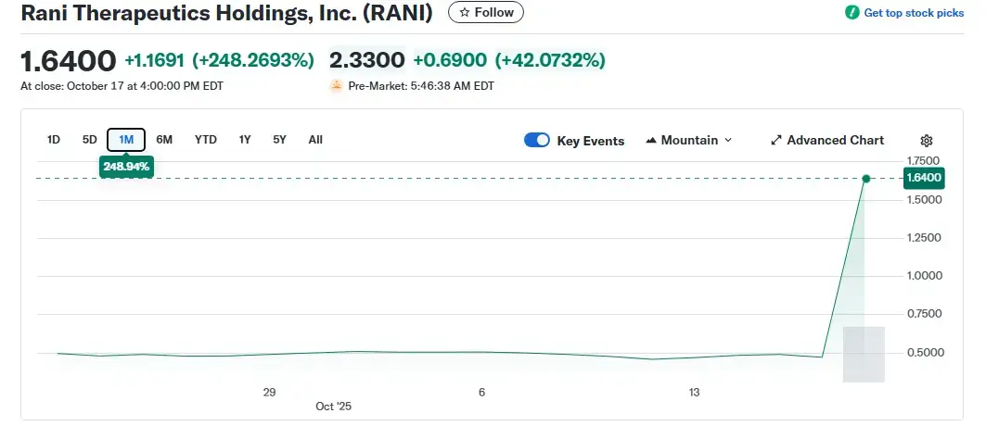Image resolution: width=986 pixels, height=426 pixels.
Task: Select the 5Y time range
Action: point(279,140)
